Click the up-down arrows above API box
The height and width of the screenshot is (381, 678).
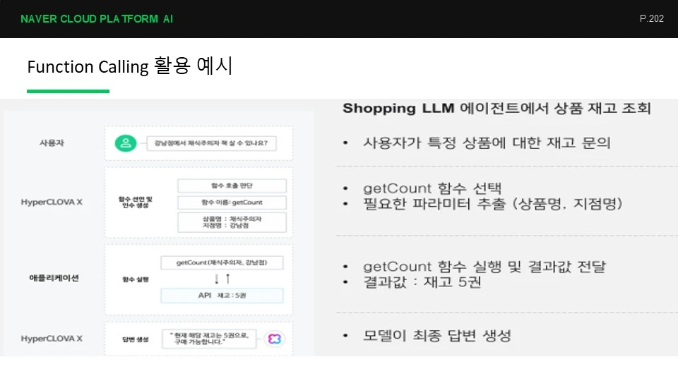[x=222, y=279]
